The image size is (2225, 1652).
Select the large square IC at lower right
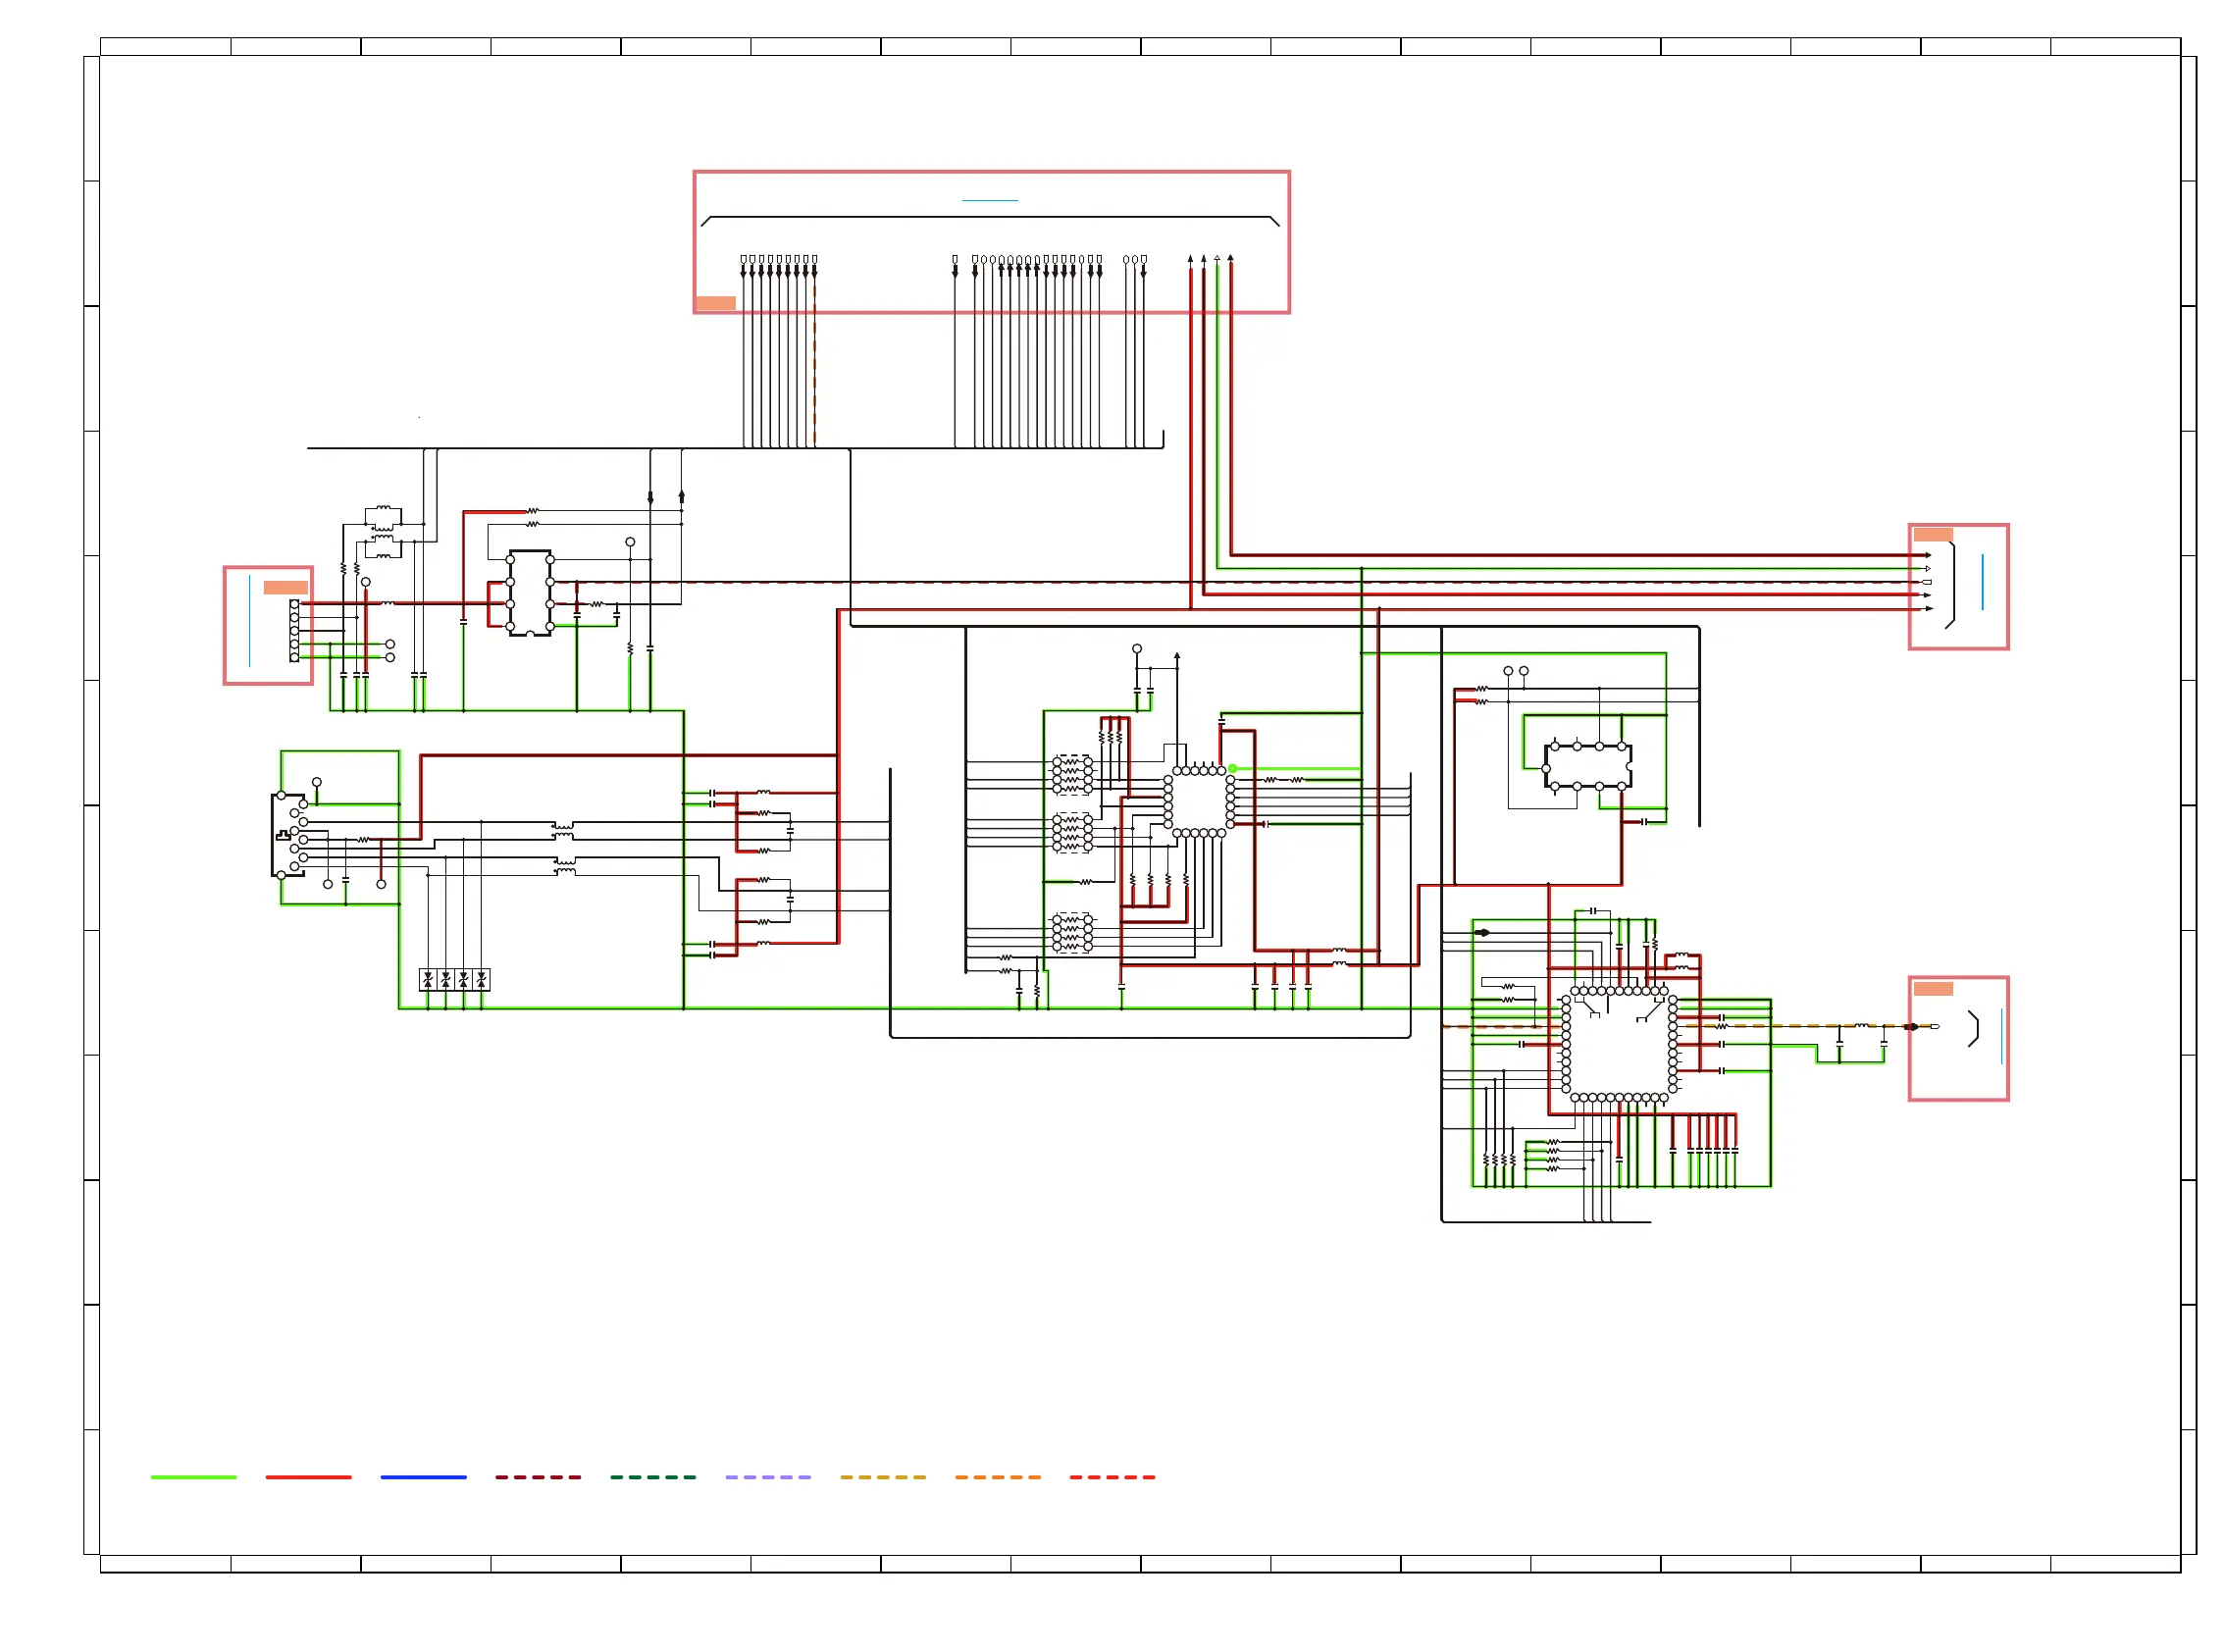1618,1045
